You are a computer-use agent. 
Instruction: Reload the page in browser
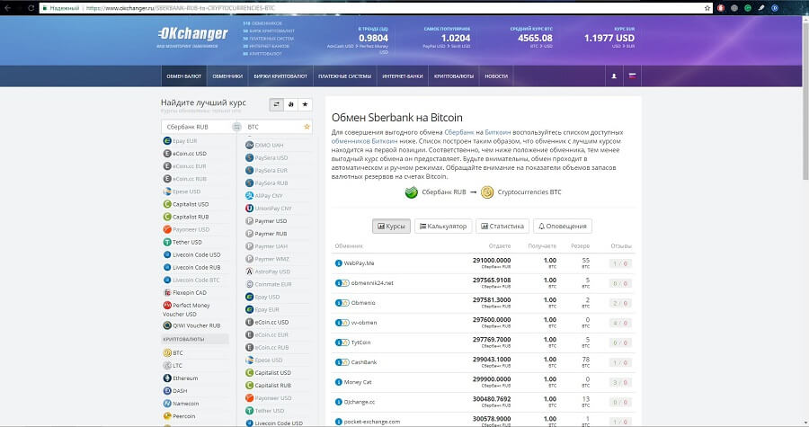click(x=31, y=8)
